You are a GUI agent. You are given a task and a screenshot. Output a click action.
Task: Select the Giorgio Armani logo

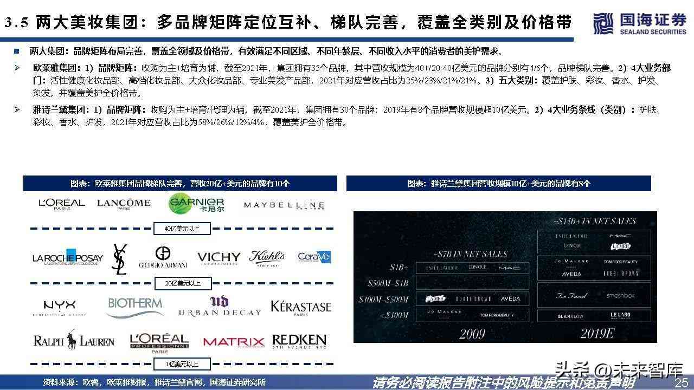(x=163, y=257)
